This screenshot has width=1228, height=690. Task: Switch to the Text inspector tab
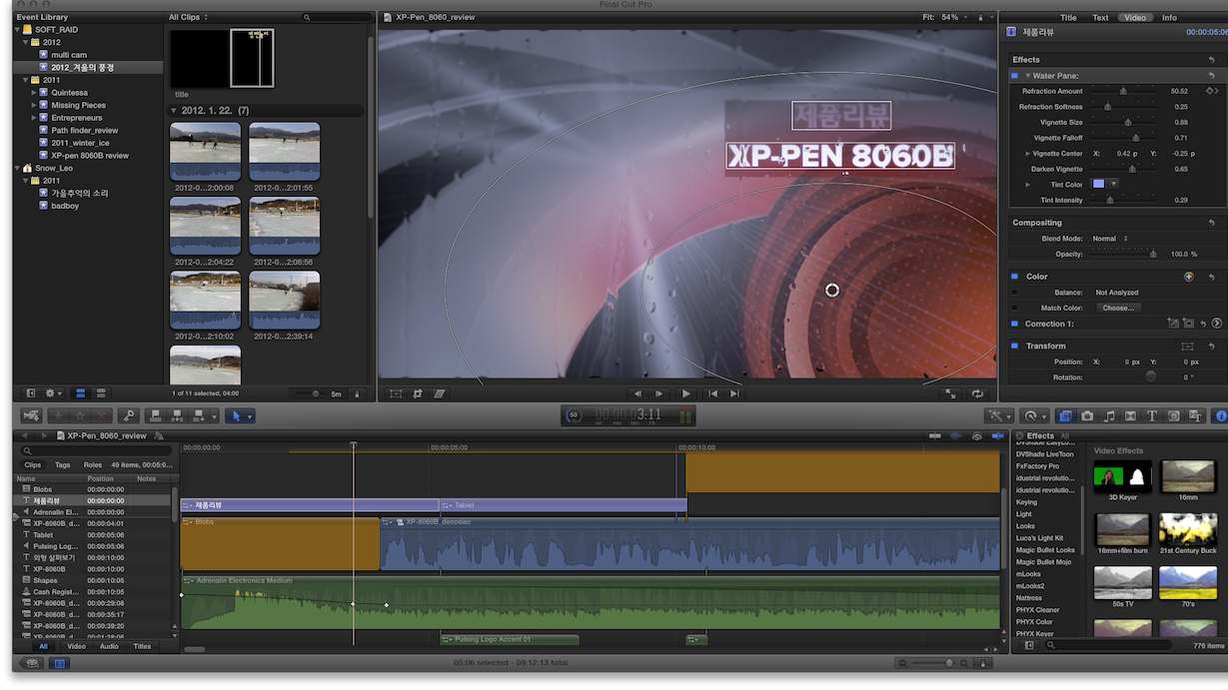coord(1100,17)
